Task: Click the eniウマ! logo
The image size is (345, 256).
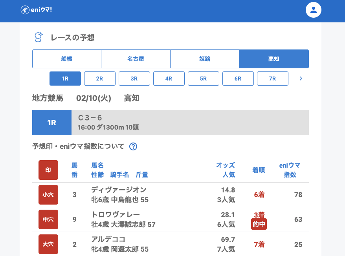Action: click(x=36, y=10)
